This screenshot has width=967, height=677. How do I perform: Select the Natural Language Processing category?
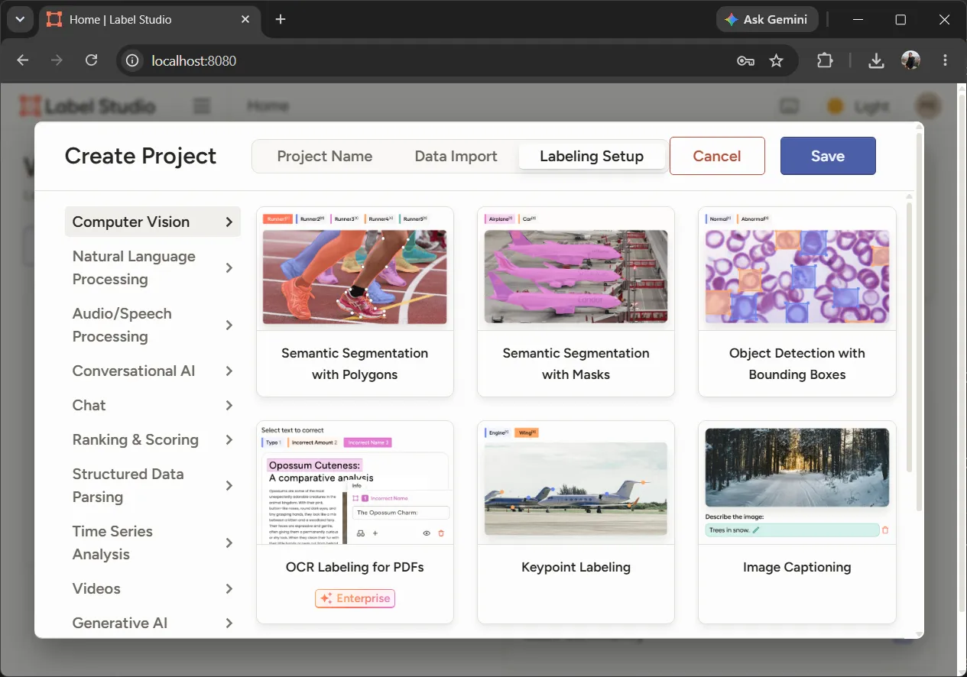(x=153, y=267)
